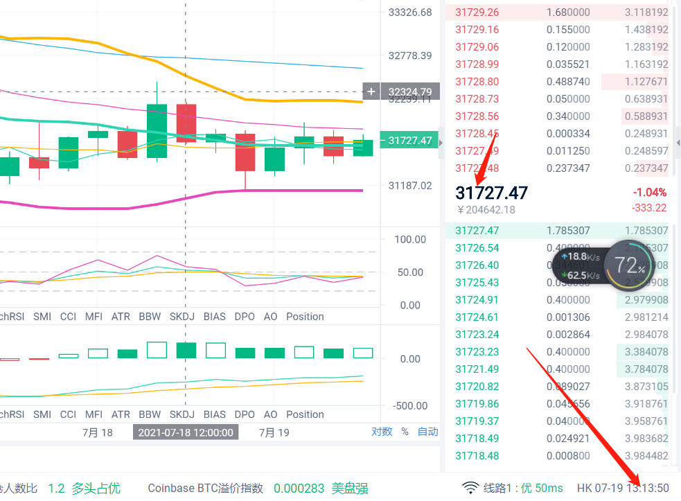Select DPO in the indicator row above the date axis
681x501 pixels.
click(x=245, y=414)
